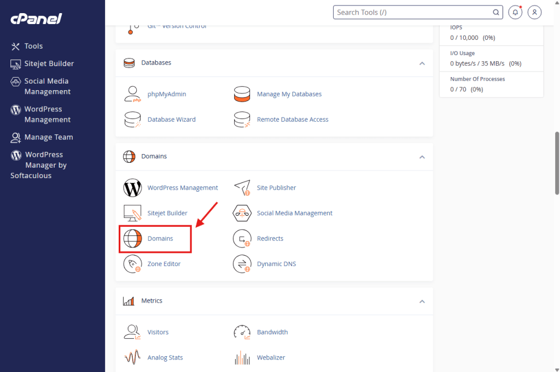Open the Dynamic DNS icon
Viewport: 560px width, 372px height.
tap(242, 264)
